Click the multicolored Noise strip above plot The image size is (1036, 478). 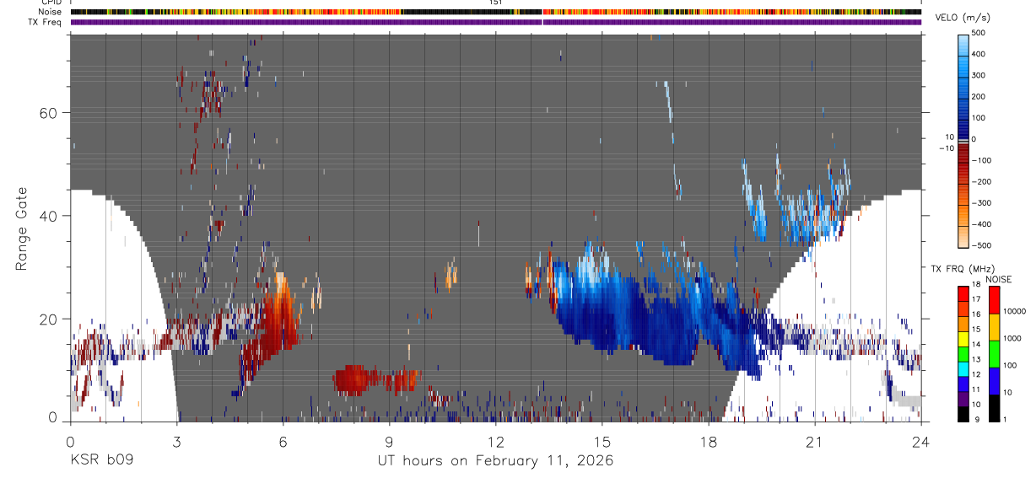click(495, 12)
